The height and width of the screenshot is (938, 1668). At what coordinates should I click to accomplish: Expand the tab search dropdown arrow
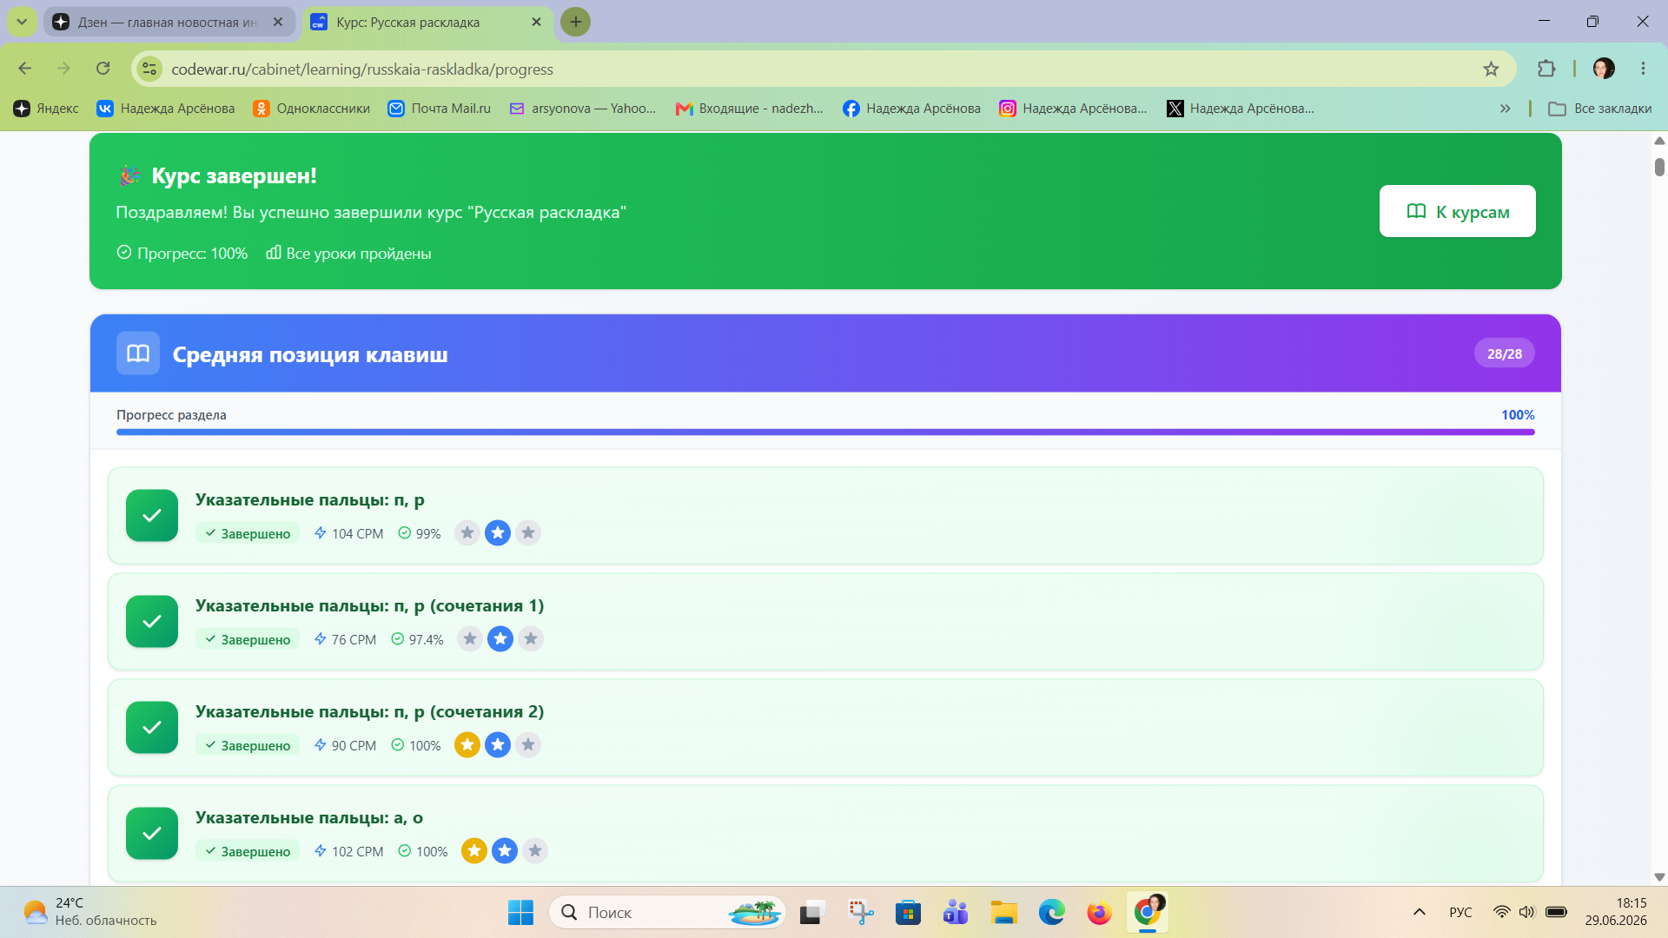pos(22,22)
